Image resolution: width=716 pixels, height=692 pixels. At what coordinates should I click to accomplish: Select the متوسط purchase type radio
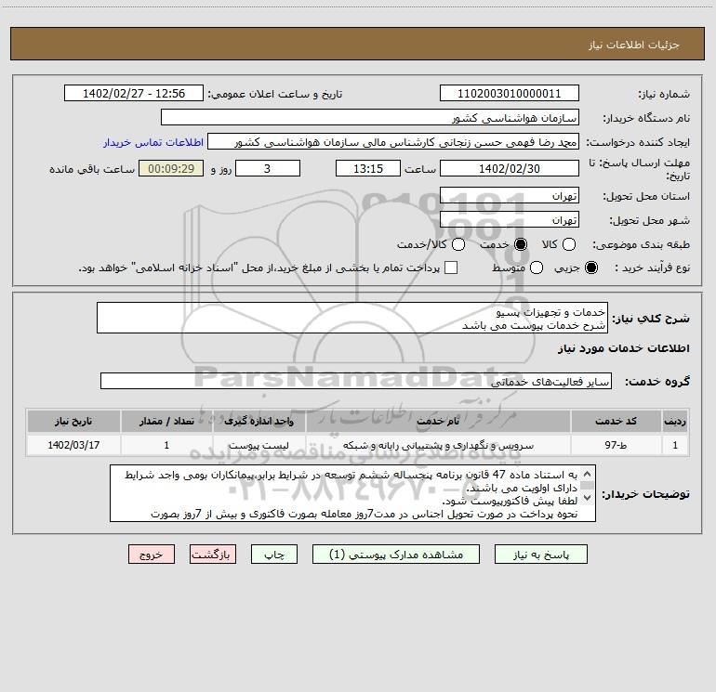537,268
